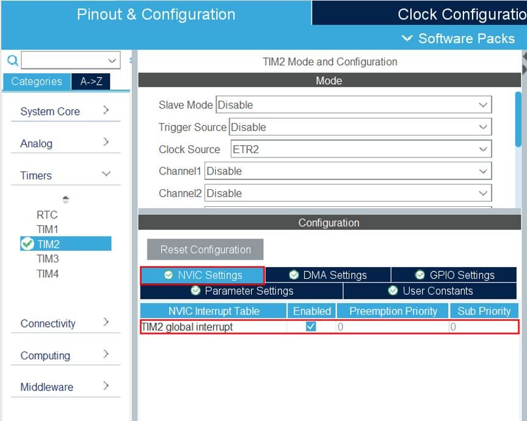Click the Preemption Priority value for TIM2

tap(393, 326)
